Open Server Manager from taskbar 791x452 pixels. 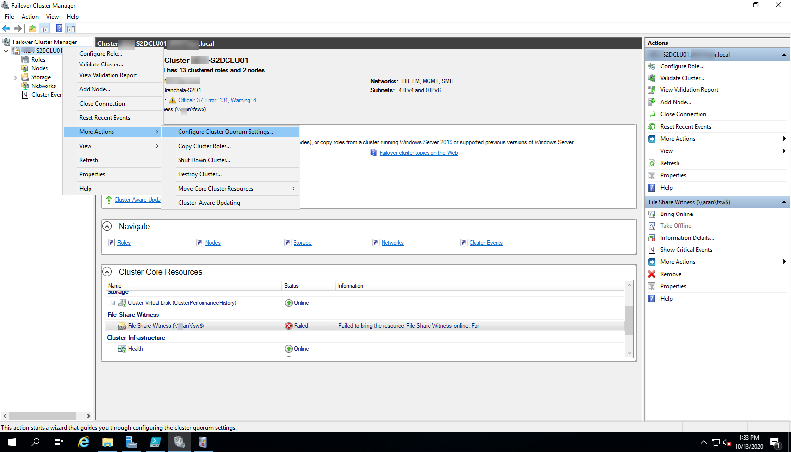tap(131, 442)
